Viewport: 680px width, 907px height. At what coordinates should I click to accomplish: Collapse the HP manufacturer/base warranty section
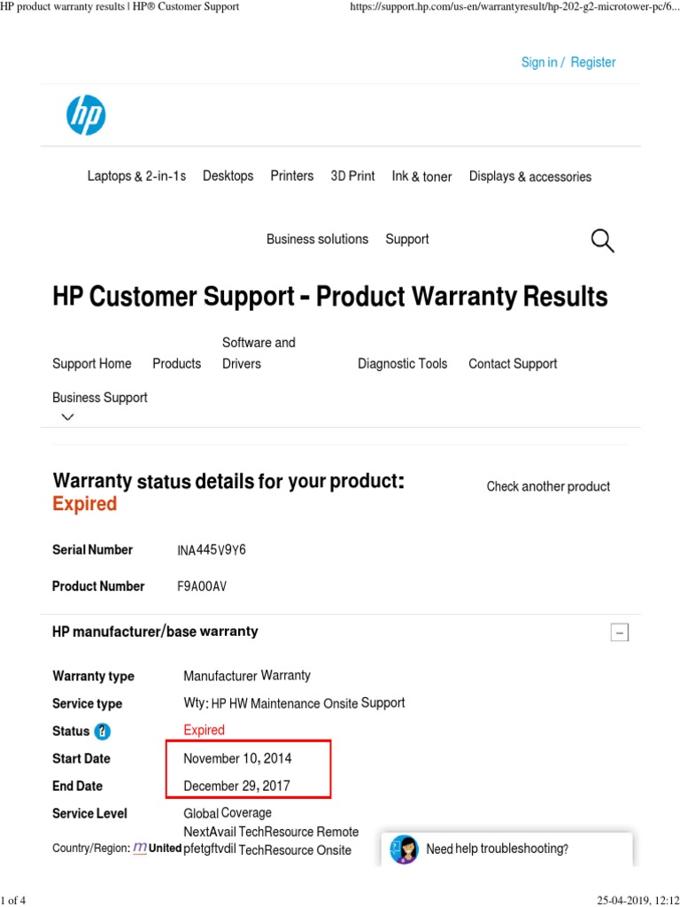pyautogui.click(x=620, y=632)
